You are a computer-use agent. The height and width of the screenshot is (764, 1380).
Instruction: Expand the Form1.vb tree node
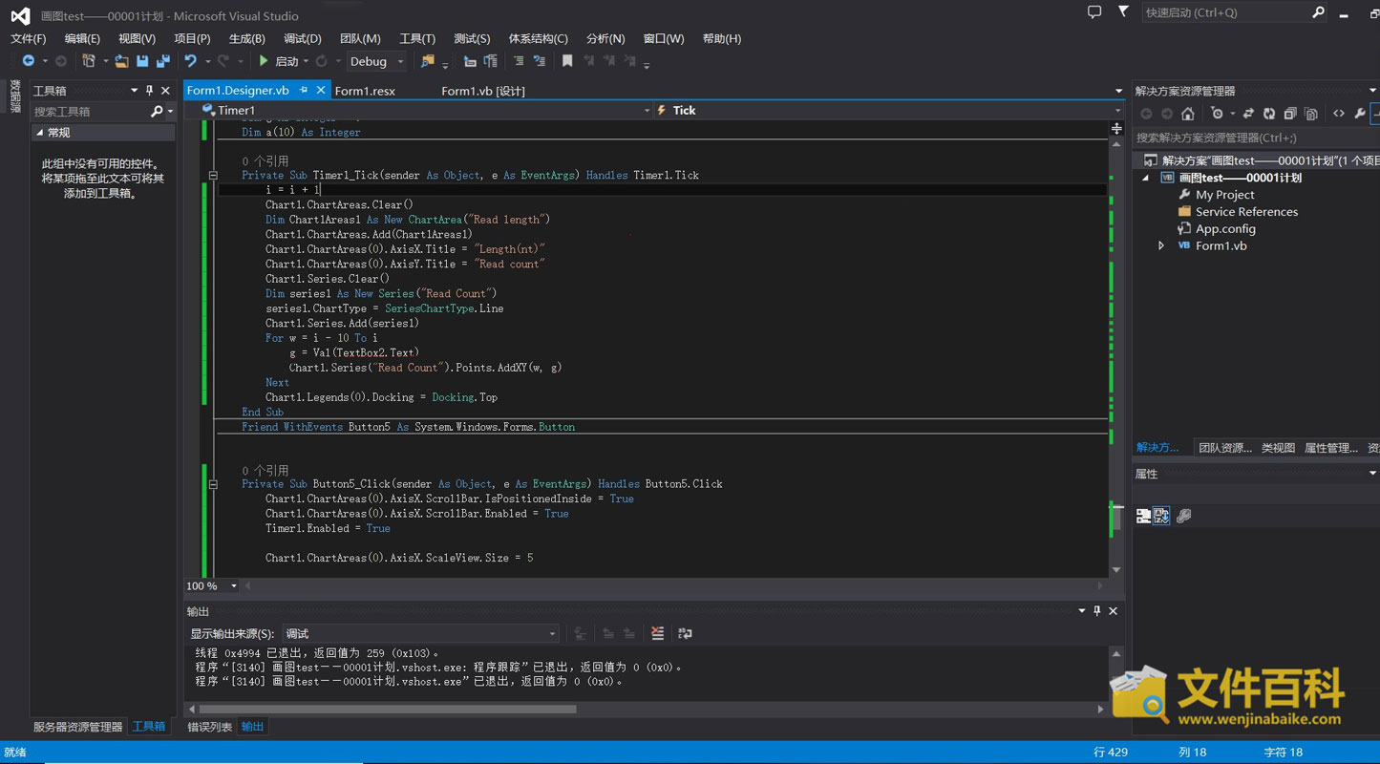click(1161, 245)
